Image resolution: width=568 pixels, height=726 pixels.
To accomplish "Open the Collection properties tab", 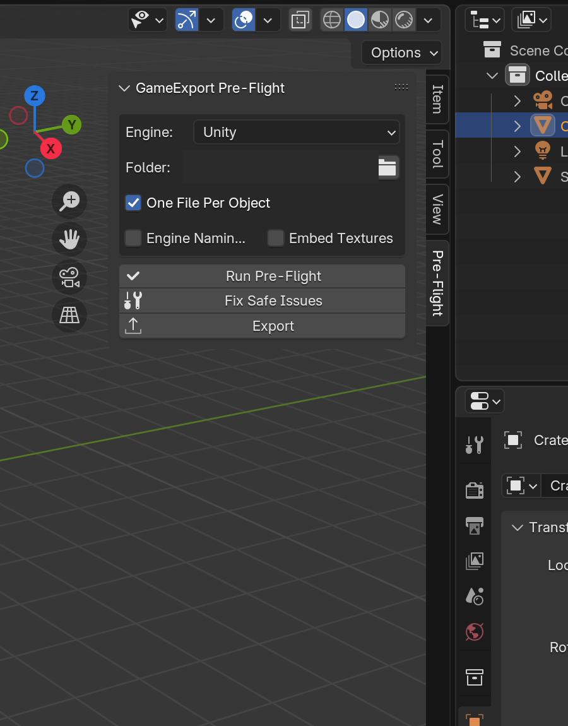I will 475,677.
